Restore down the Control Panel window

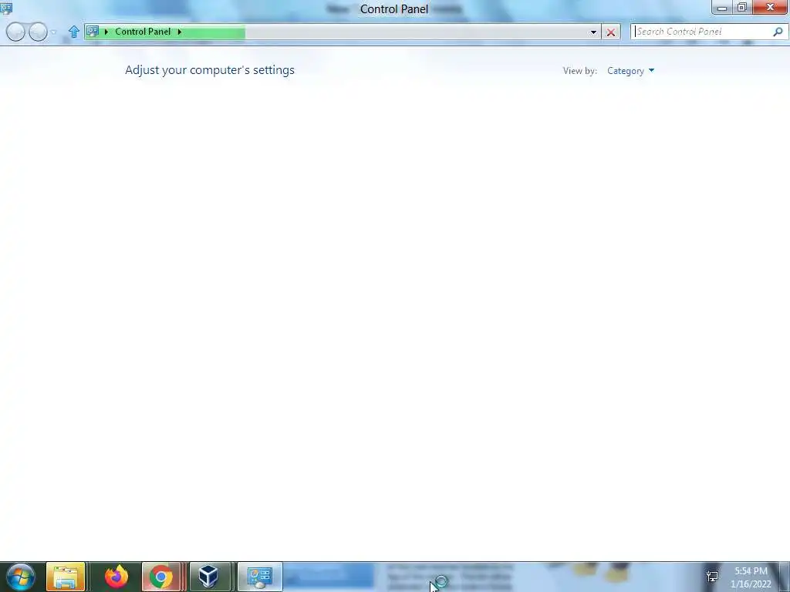[x=742, y=7]
